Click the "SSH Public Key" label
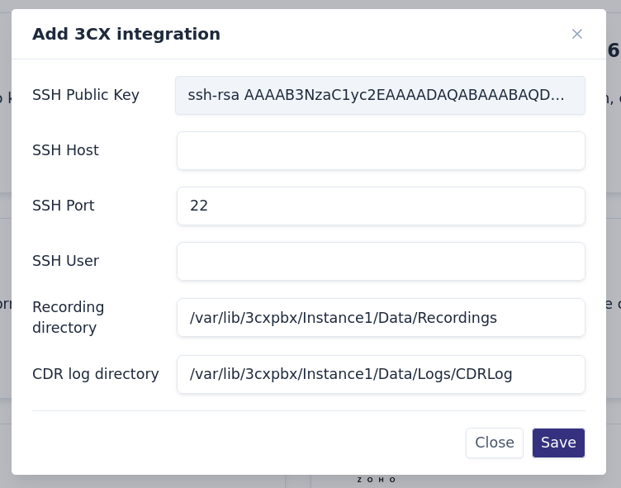 (x=86, y=95)
